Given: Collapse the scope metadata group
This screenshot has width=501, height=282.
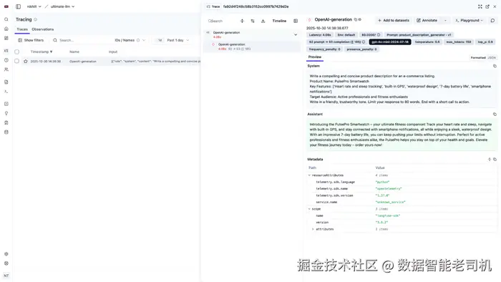Looking at the screenshot, I should tap(309, 209).
